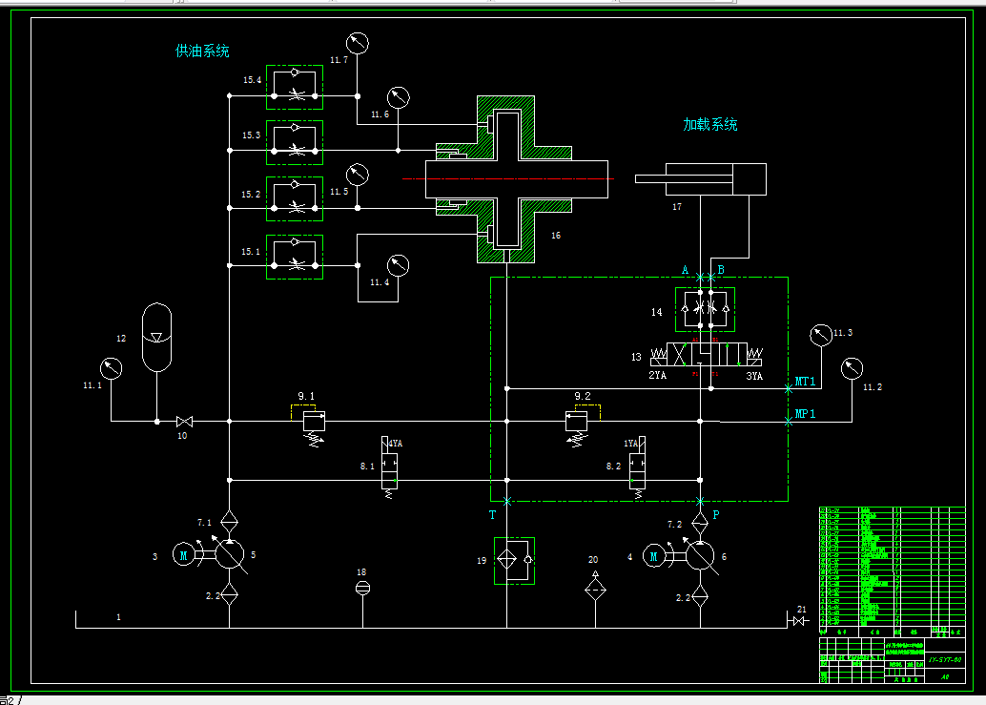Screen dimensions: 986x705
Task: Click the MP1 port label
Action: coord(806,413)
